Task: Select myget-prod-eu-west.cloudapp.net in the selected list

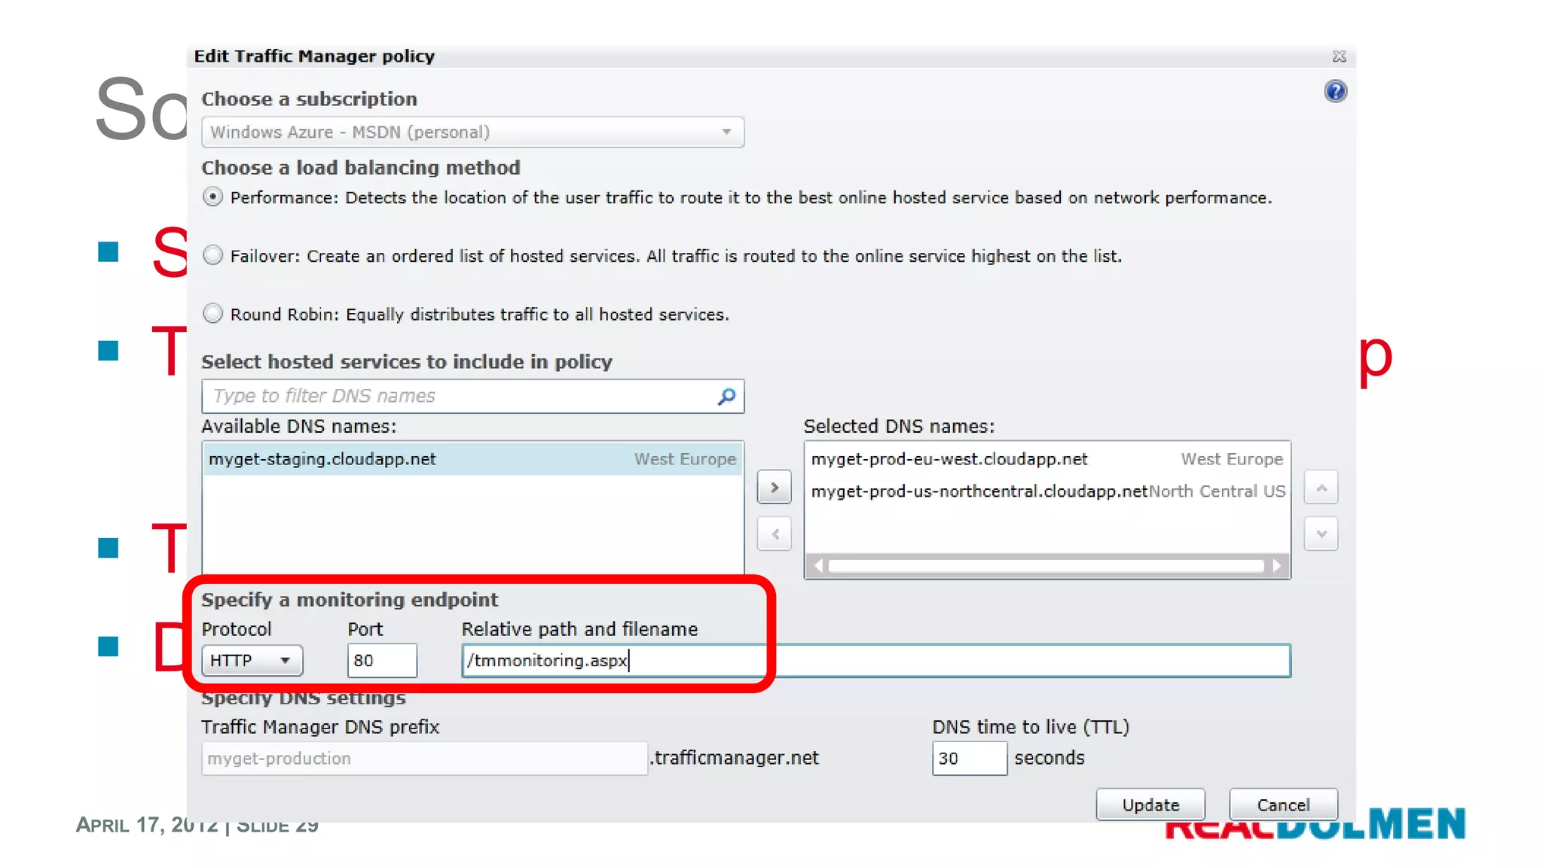Action: (1047, 459)
